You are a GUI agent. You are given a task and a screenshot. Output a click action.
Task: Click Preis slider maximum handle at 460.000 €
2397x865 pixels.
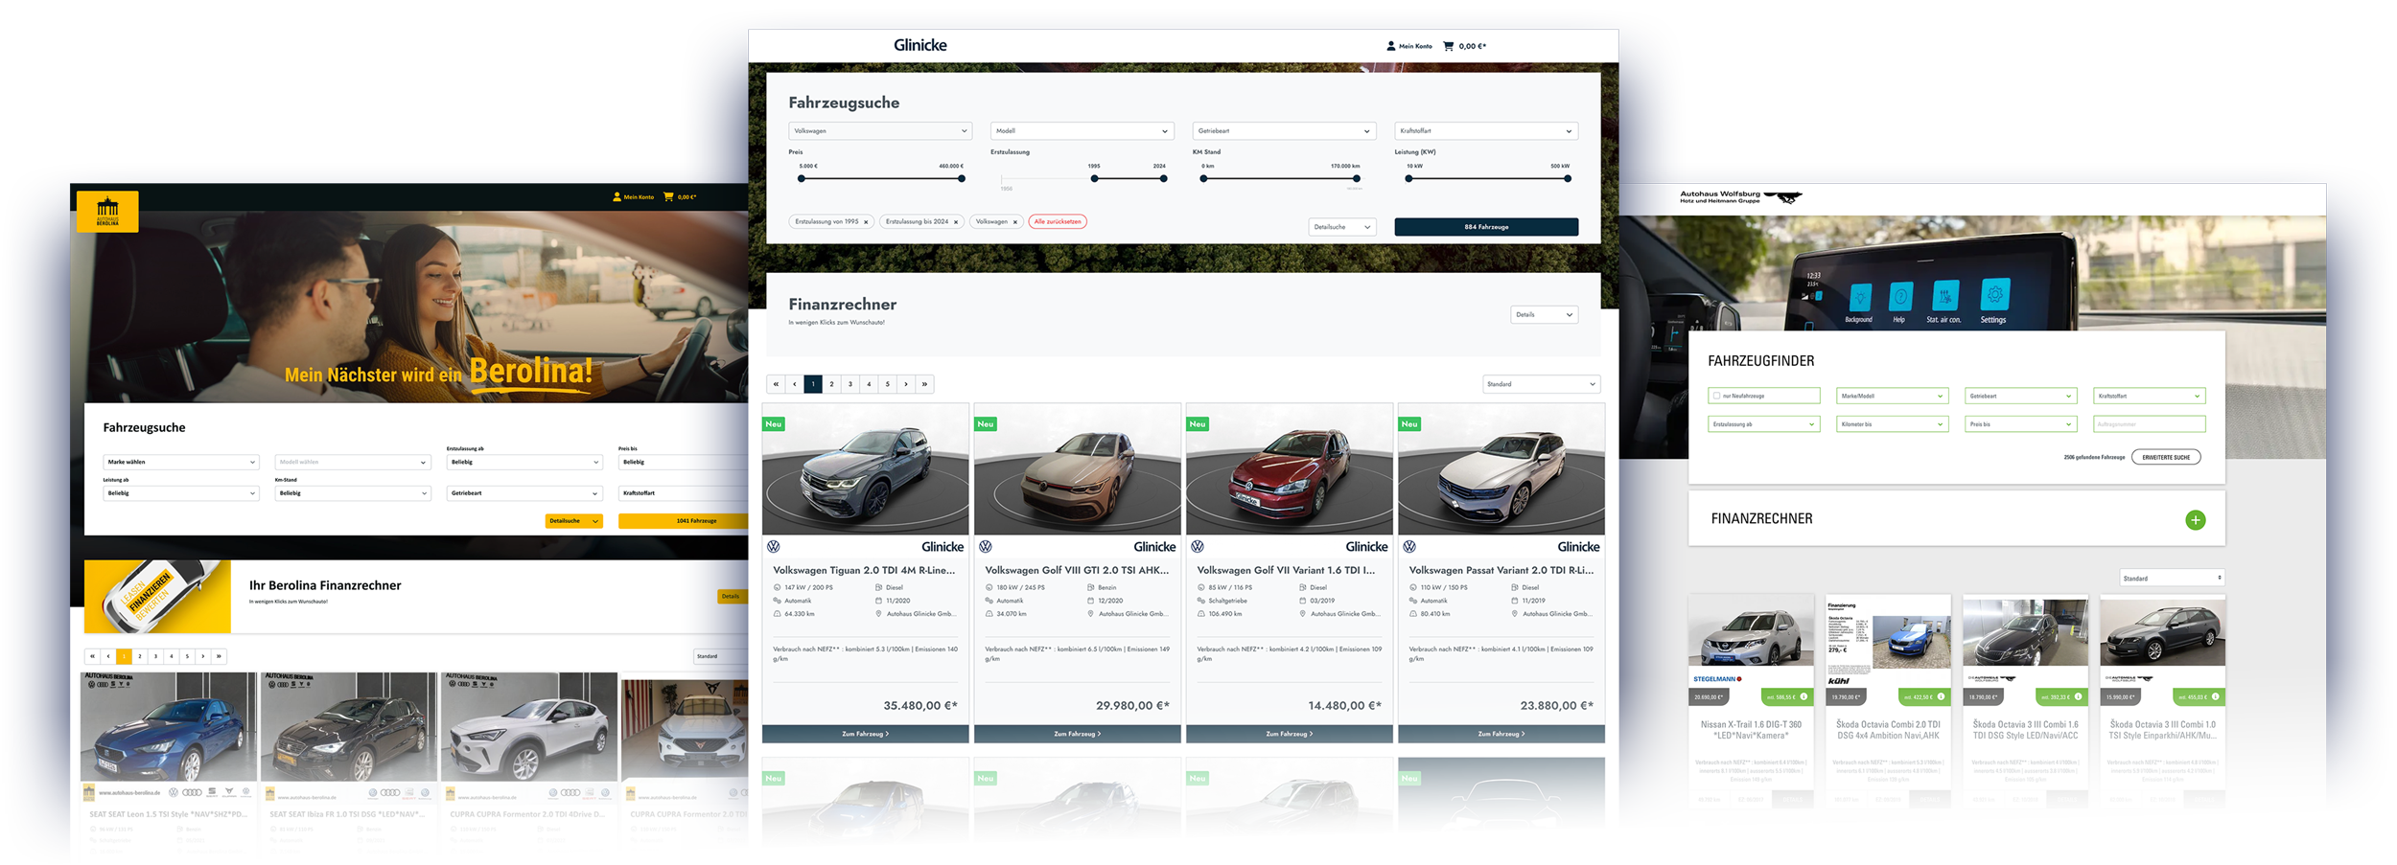click(x=962, y=178)
